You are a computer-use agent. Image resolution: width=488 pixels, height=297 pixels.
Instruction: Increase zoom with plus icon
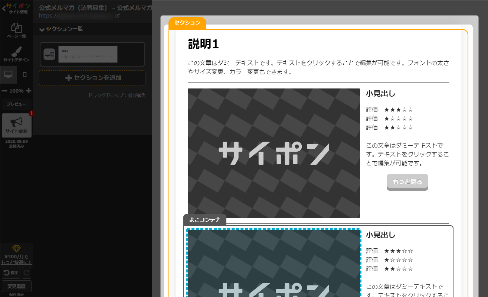[29, 91]
